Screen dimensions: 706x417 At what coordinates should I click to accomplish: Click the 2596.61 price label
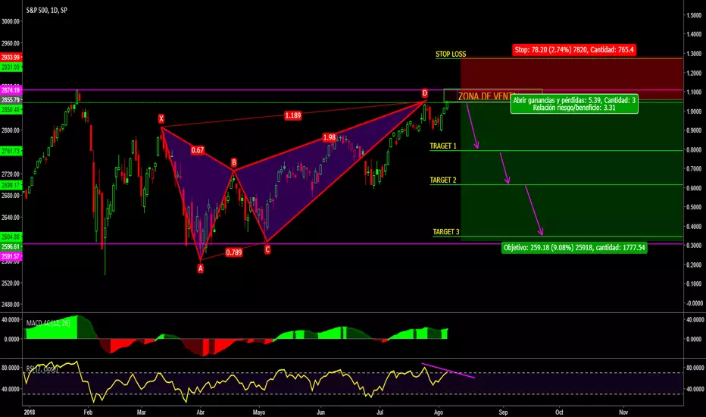coord(11,246)
